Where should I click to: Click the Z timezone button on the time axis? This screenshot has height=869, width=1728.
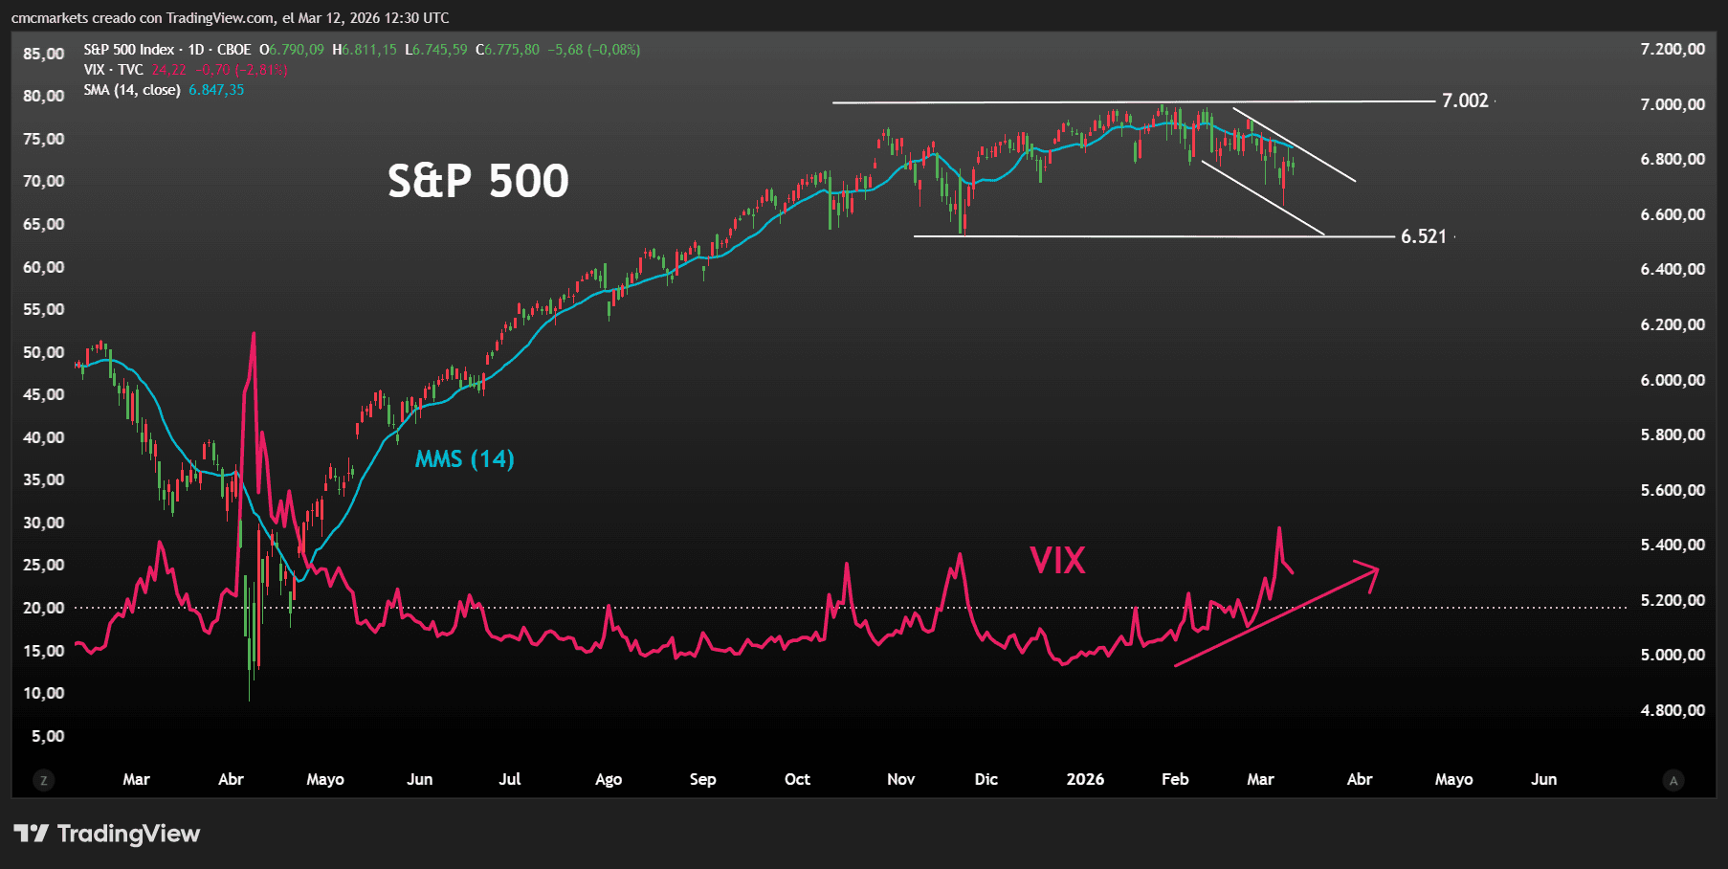point(44,780)
